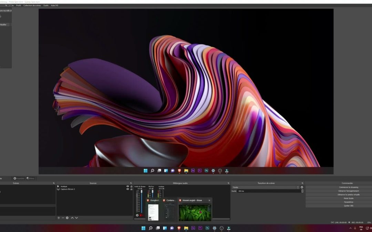Open File Explorer from taskbar
Screen dimensions: 372x232
[186, 228]
